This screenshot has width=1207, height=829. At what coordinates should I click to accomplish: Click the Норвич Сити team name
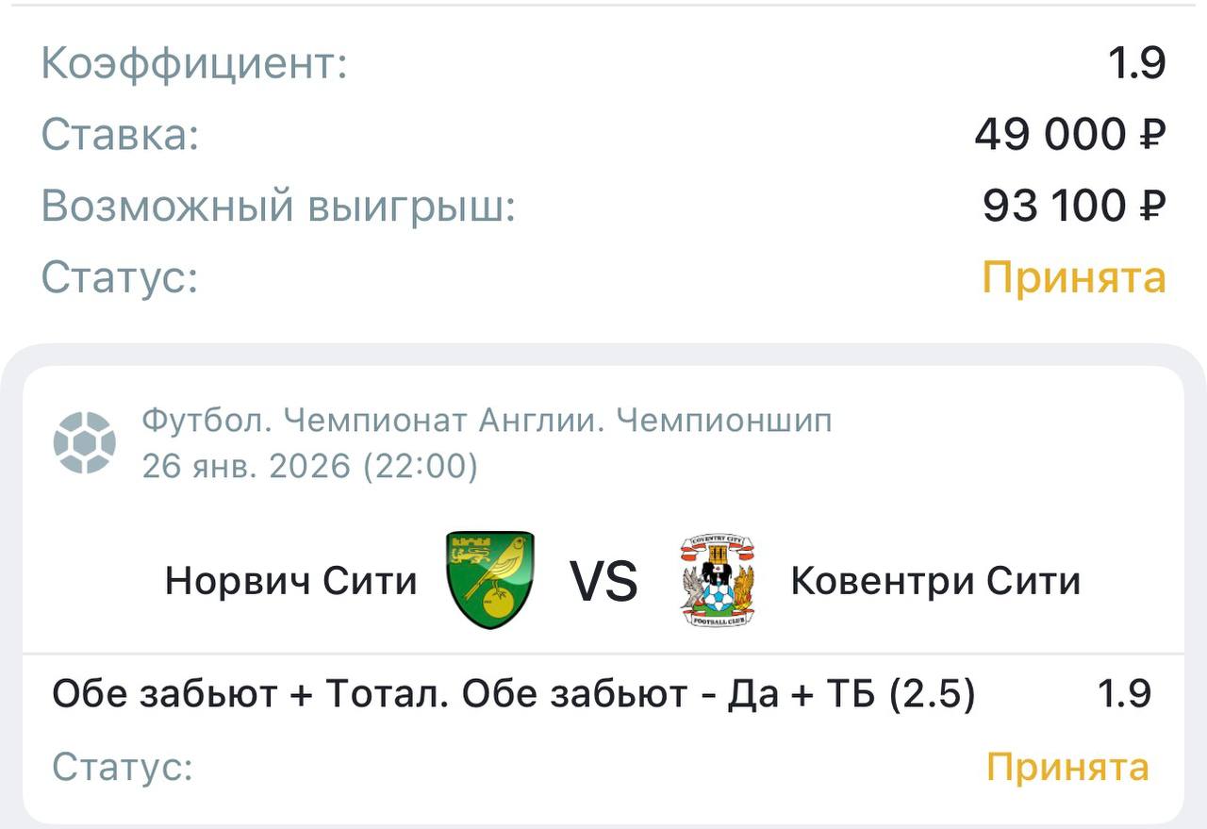[x=290, y=581]
